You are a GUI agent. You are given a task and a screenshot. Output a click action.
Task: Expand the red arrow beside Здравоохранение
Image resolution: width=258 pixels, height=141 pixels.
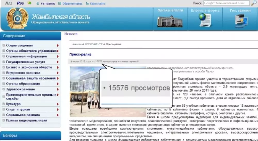tap(58, 89)
